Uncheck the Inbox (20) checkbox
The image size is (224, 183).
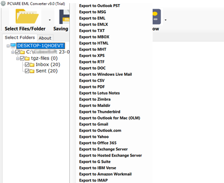[27, 65]
